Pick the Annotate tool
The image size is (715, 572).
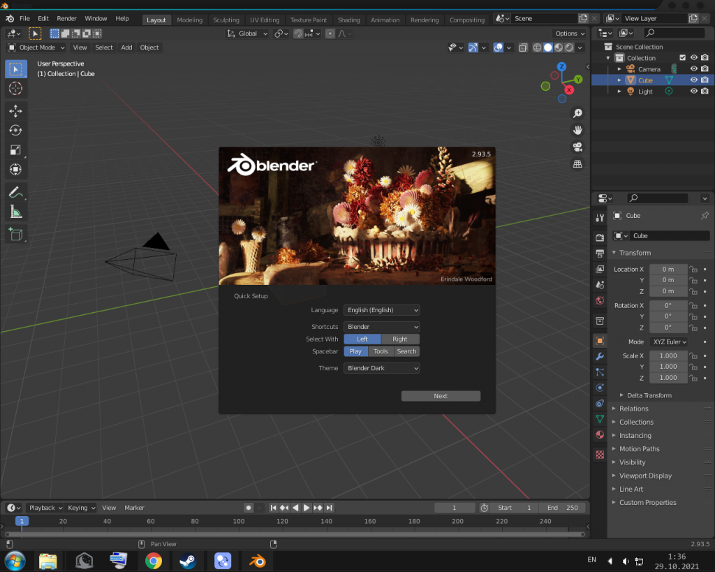[x=15, y=192]
